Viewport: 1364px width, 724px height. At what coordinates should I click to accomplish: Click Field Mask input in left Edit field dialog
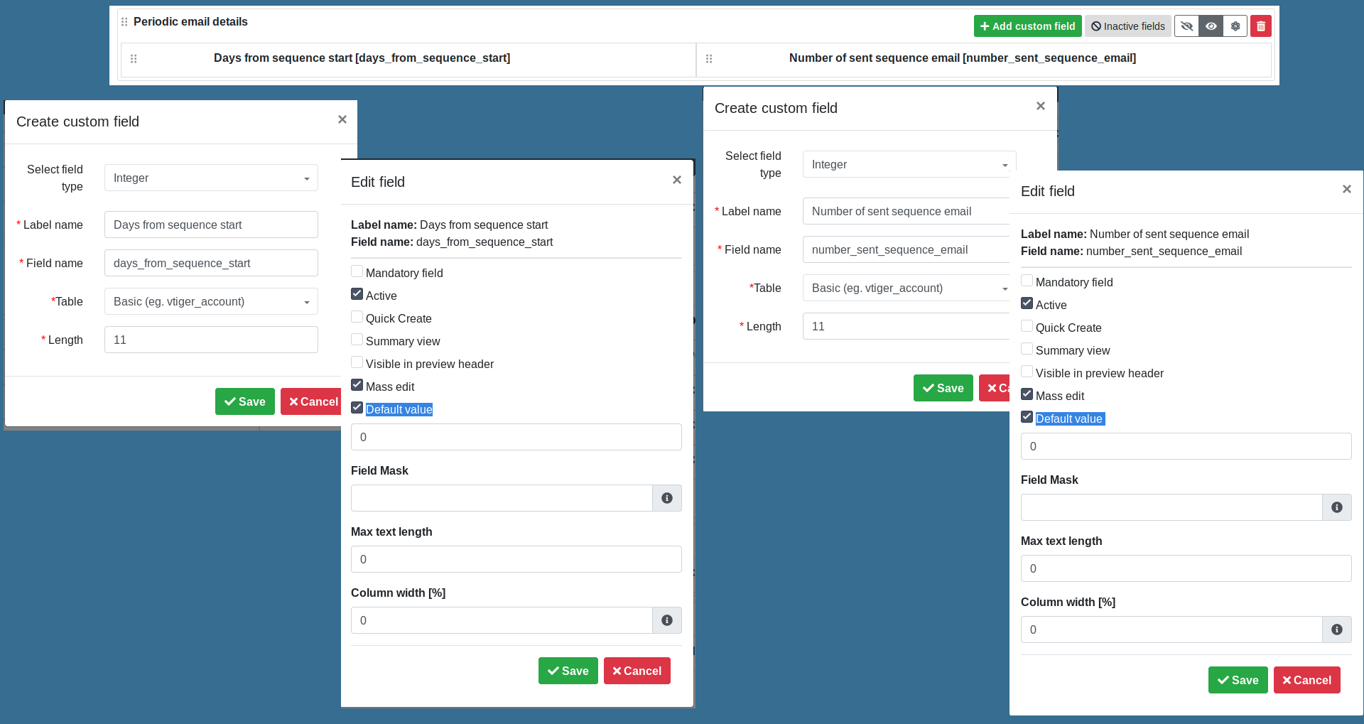(502, 498)
